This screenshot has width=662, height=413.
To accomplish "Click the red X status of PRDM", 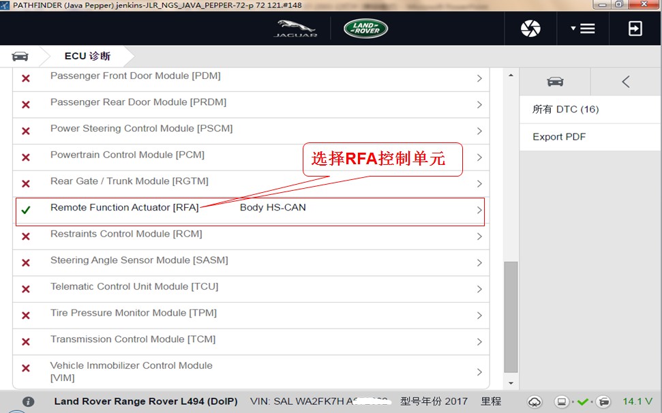I will 26,105.
